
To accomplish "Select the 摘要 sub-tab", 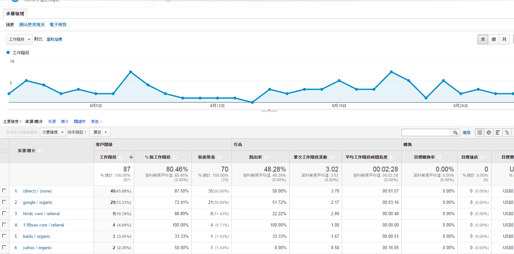I will point(10,25).
